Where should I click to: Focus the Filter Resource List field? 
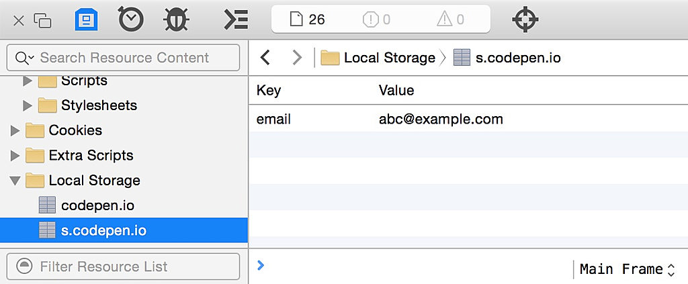point(128,267)
